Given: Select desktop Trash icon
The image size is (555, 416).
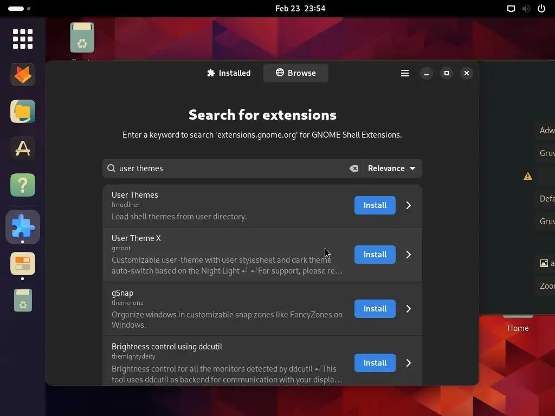Looking at the screenshot, I should tap(82, 38).
